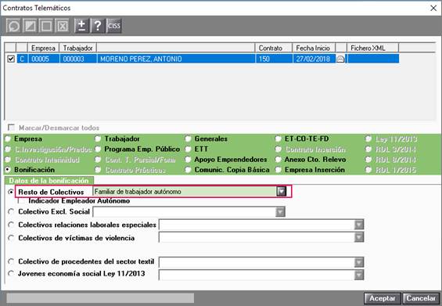Click the Fecha Inicio column header
Image resolution: width=442 pixels, height=306 pixels.
(x=314, y=49)
